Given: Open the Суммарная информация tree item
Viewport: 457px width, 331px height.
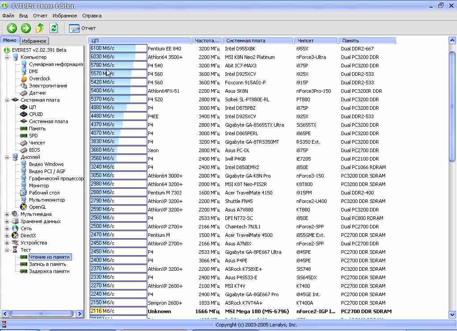Looking at the screenshot, I should 56,64.
